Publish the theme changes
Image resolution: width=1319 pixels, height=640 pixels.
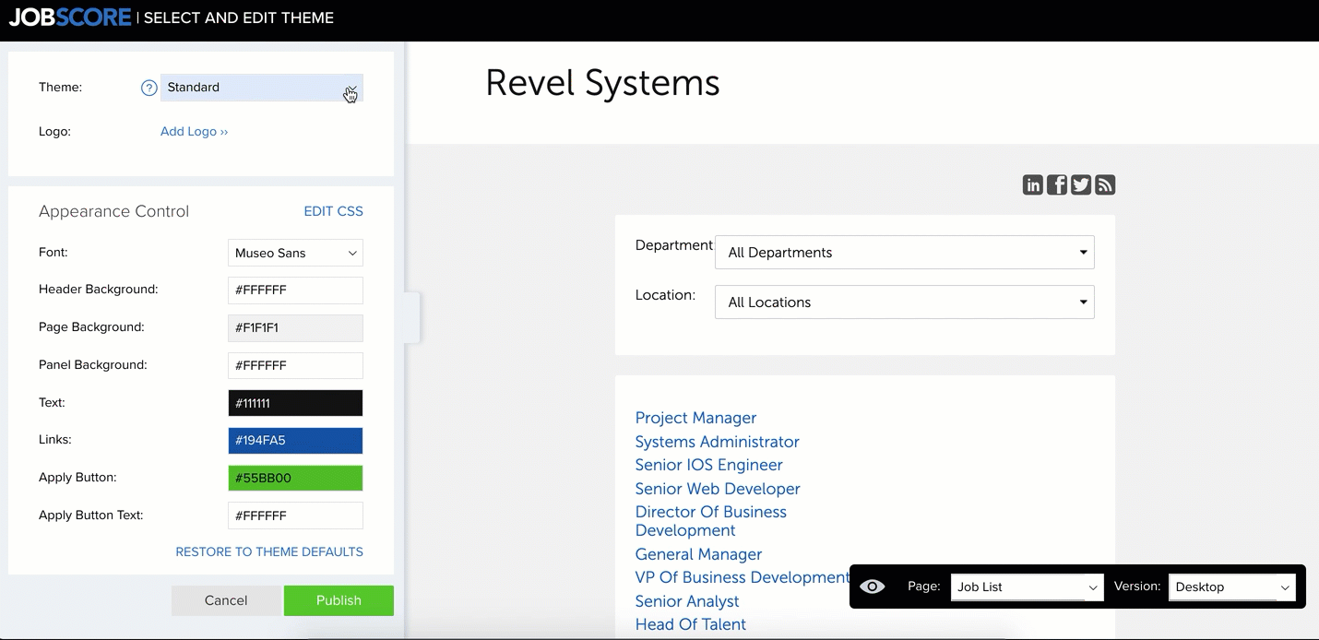339,600
